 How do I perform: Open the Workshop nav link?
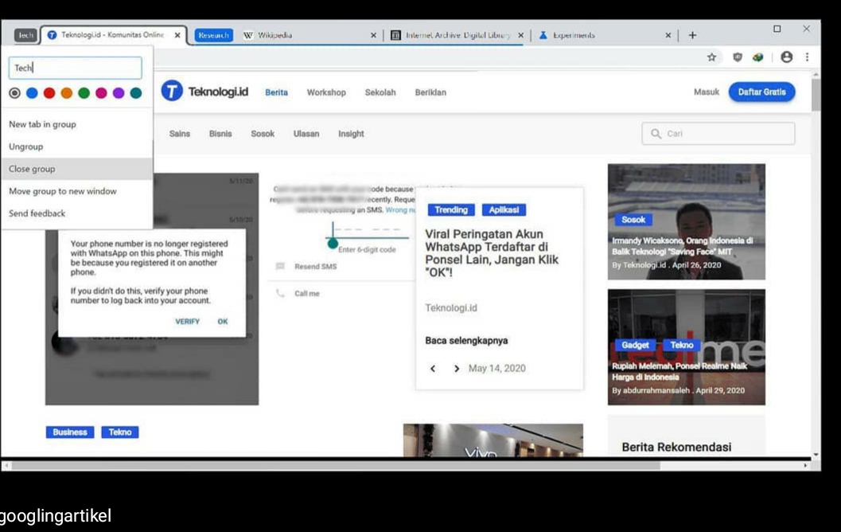pyautogui.click(x=326, y=92)
